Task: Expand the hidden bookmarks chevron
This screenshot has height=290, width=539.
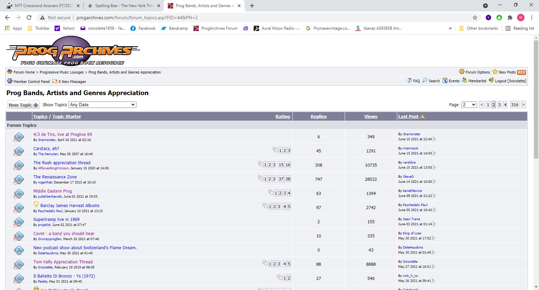Action: [x=450, y=28]
